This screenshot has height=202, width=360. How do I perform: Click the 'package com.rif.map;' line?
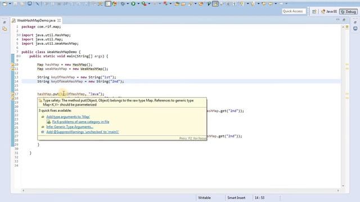[41, 27]
